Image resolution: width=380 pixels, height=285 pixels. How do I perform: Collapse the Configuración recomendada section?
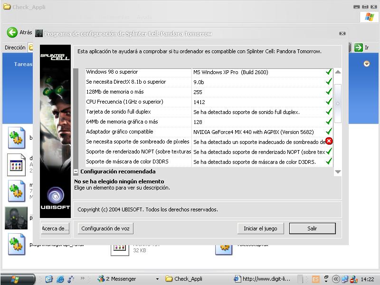pos(76,171)
